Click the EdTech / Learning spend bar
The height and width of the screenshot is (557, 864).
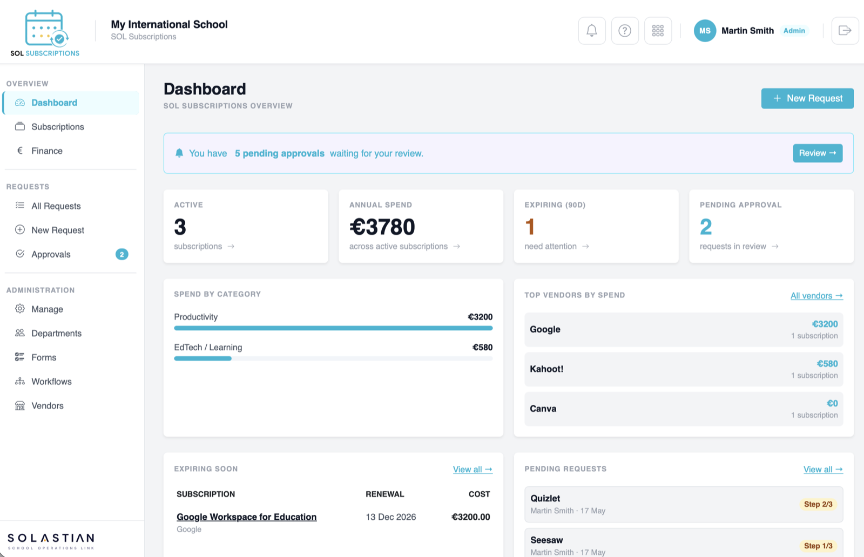coord(333,358)
